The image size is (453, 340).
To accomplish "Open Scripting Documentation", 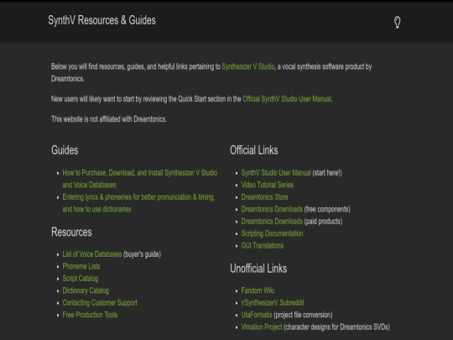I will [272, 233].
